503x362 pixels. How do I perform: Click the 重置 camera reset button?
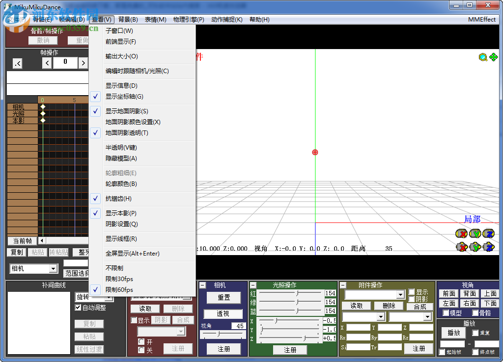point(224,298)
